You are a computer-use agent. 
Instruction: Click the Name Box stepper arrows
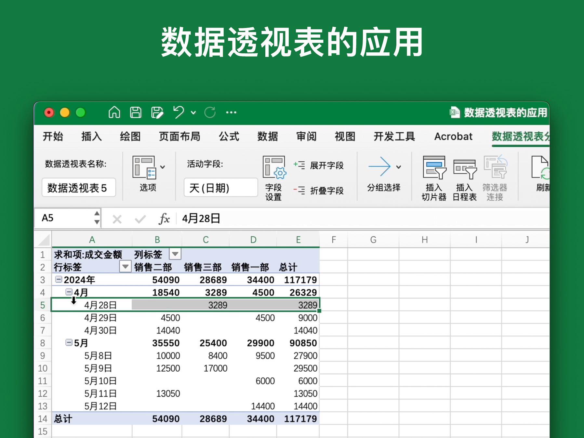click(97, 218)
